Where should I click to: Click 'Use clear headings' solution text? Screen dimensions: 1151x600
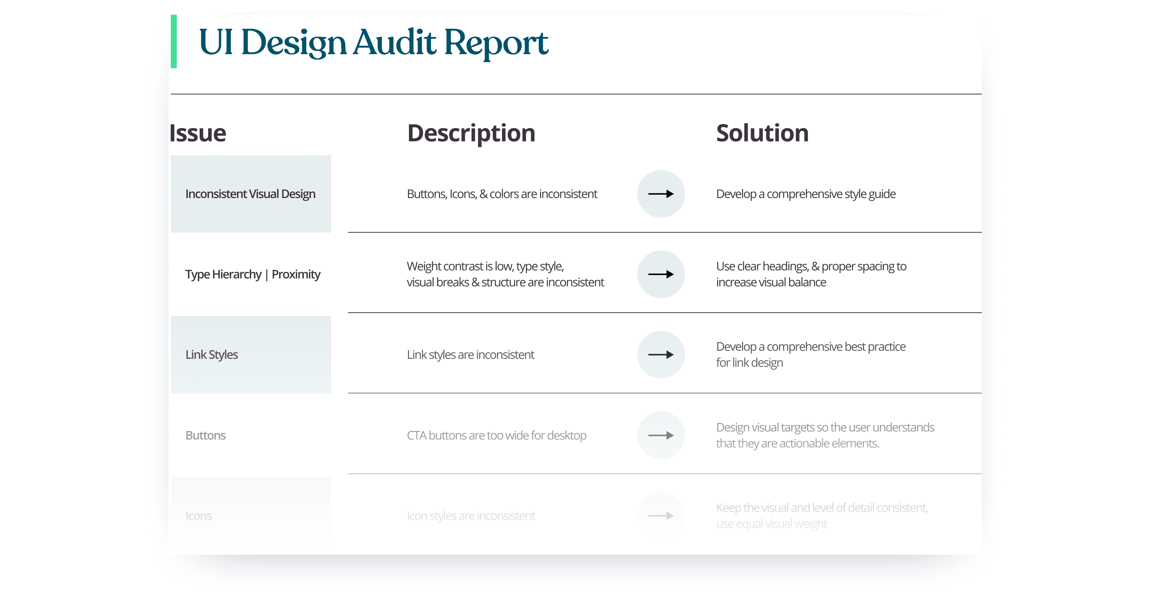pyautogui.click(x=811, y=274)
